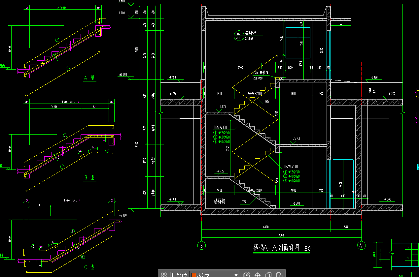
Task: Click the copy annotation icon
Action: pyautogui.click(x=268, y=274)
